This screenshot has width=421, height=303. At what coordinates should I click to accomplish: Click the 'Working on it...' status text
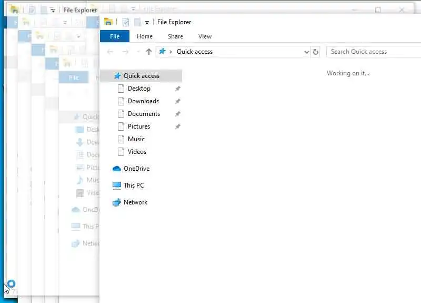tap(348, 73)
